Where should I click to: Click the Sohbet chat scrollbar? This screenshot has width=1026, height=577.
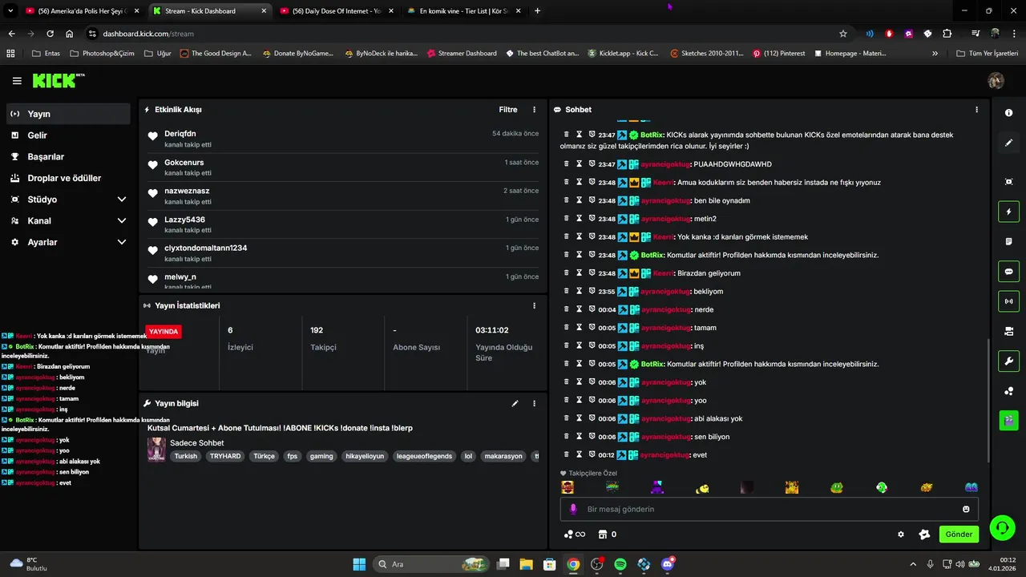(988, 399)
